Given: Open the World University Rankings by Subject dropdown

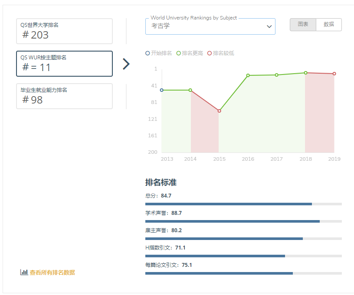Looking at the screenshot, I should pyautogui.click(x=210, y=26).
